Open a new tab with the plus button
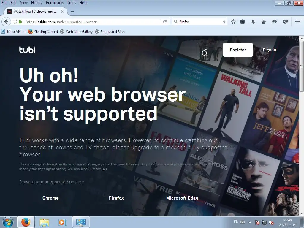 (x=72, y=12)
